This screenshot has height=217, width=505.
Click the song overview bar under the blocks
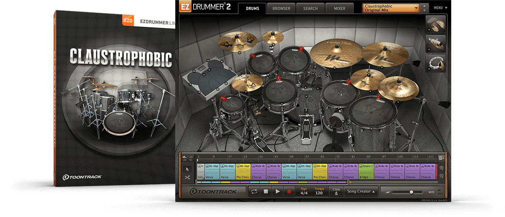click(273, 182)
